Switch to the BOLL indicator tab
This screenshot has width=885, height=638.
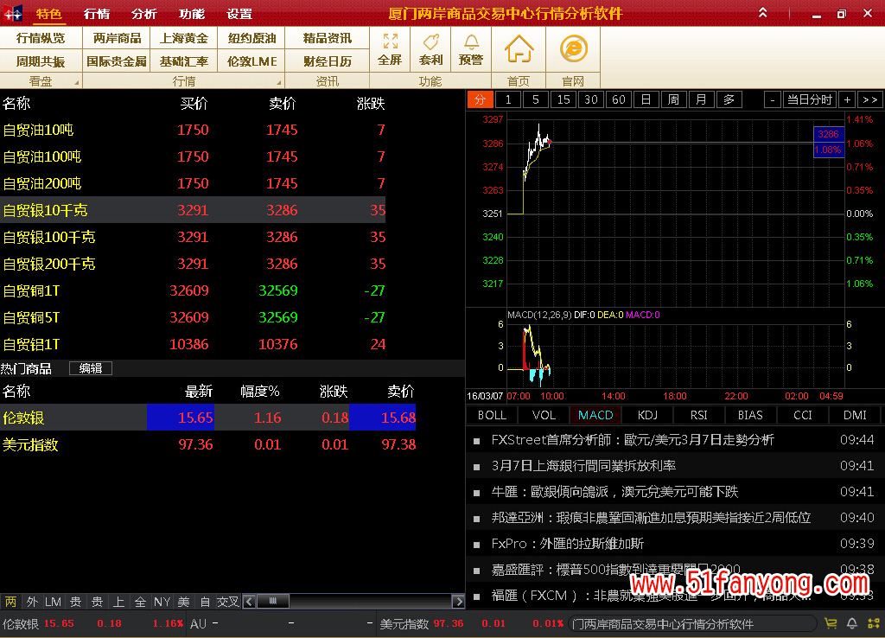[492, 415]
